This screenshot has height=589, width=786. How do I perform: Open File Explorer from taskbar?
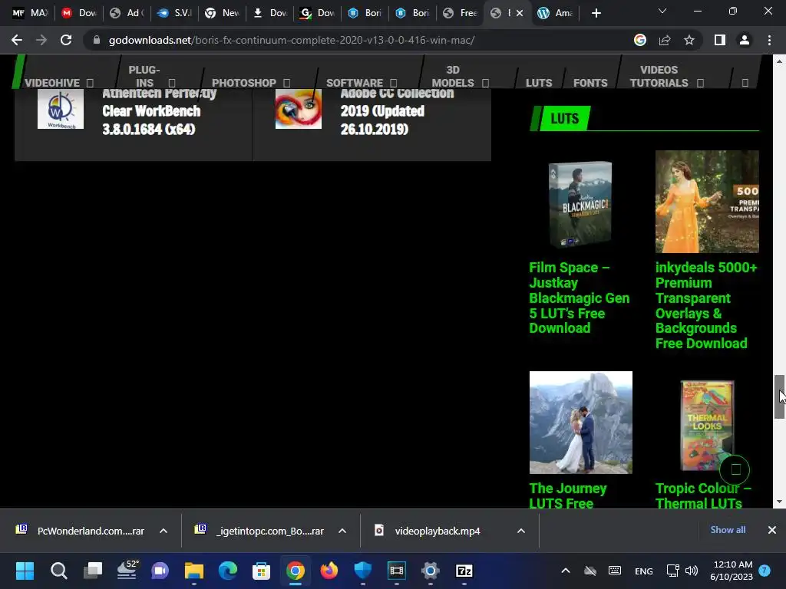[x=194, y=571]
